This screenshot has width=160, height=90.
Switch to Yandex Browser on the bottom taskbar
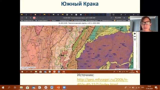click(46, 87)
